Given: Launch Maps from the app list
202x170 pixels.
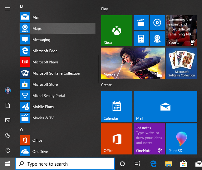Looking at the screenshot, I should coord(57,28).
